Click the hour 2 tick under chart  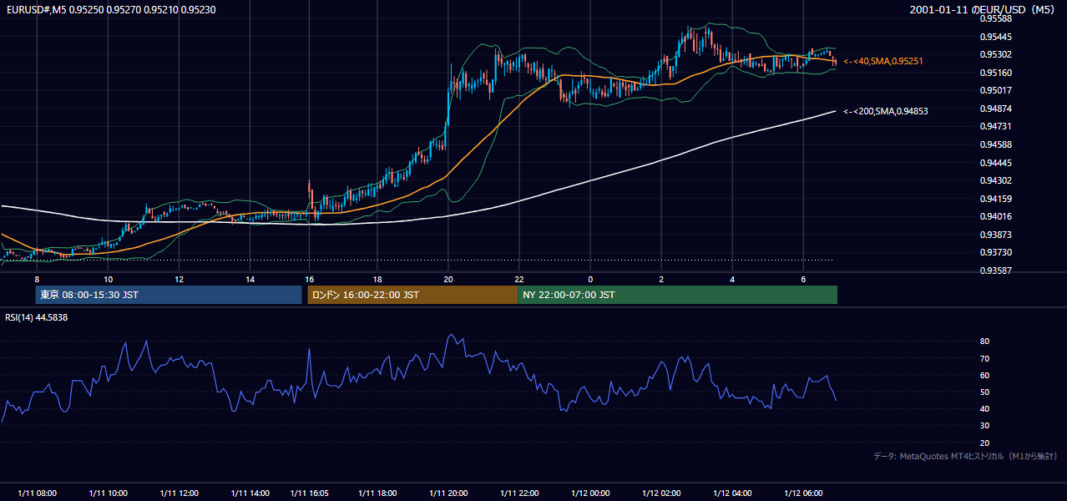pos(661,279)
